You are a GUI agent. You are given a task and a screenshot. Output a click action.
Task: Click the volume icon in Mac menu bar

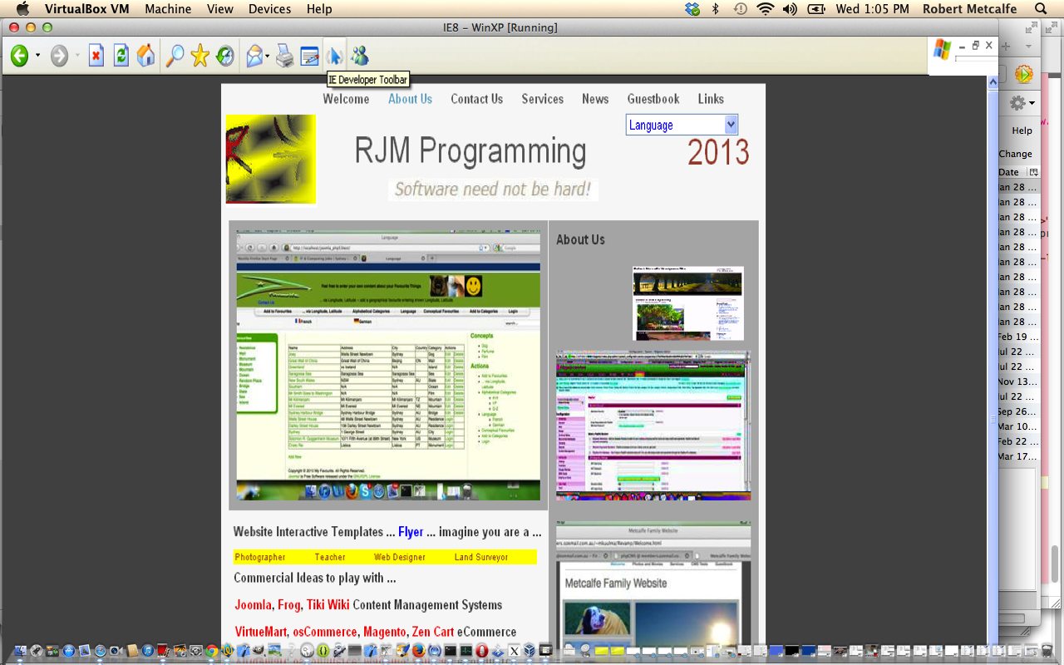pyautogui.click(x=790, y=9)
